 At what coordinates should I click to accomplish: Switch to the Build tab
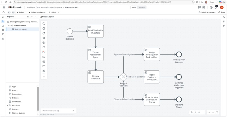(x=134, y=7)
